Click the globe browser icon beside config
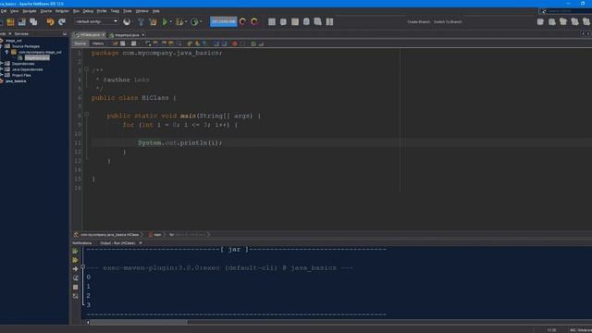The image size is (592, 333). (127, 22)
